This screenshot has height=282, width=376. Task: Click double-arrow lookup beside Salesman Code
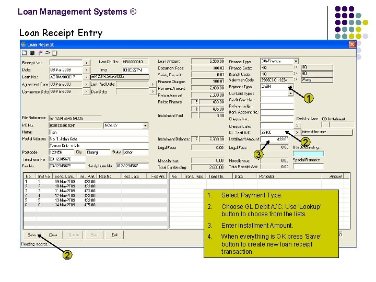[x=296, y=79]
